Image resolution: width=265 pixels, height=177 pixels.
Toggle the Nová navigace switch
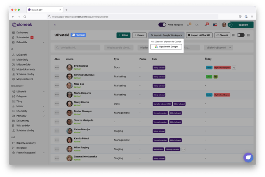tap(162, 25)
